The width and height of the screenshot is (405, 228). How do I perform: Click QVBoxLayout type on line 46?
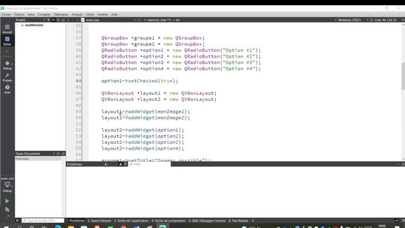click(x=118, y=93)
